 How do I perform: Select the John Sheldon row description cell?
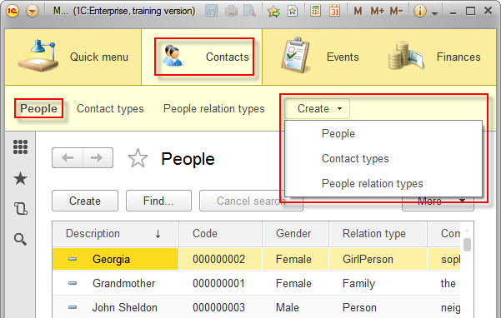[x=115, y=307]
